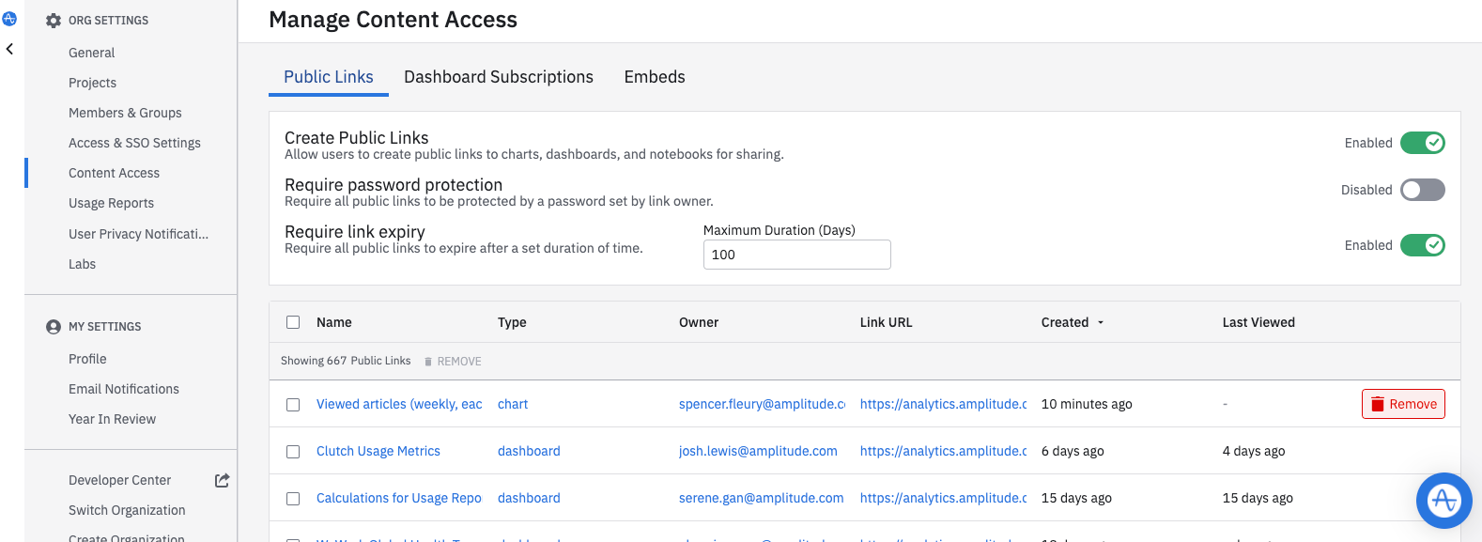Viewport: 1482px width, 542px height.
Task: Open Profile under My Settings
Action: [x=87, y=359]
